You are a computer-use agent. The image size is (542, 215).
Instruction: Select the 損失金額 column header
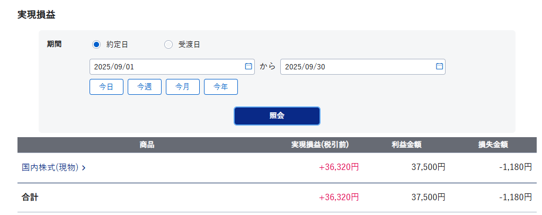(x=493, y=145)
